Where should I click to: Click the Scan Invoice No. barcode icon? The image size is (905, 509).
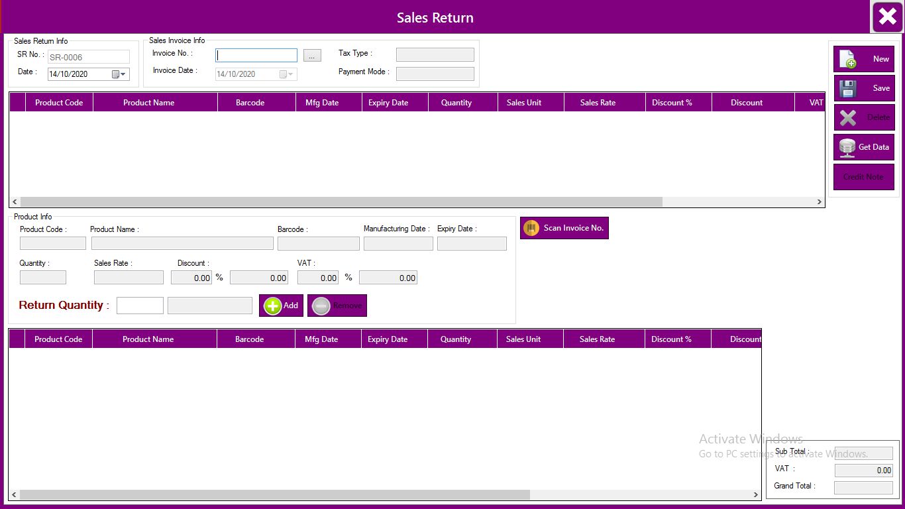(531, 228)
